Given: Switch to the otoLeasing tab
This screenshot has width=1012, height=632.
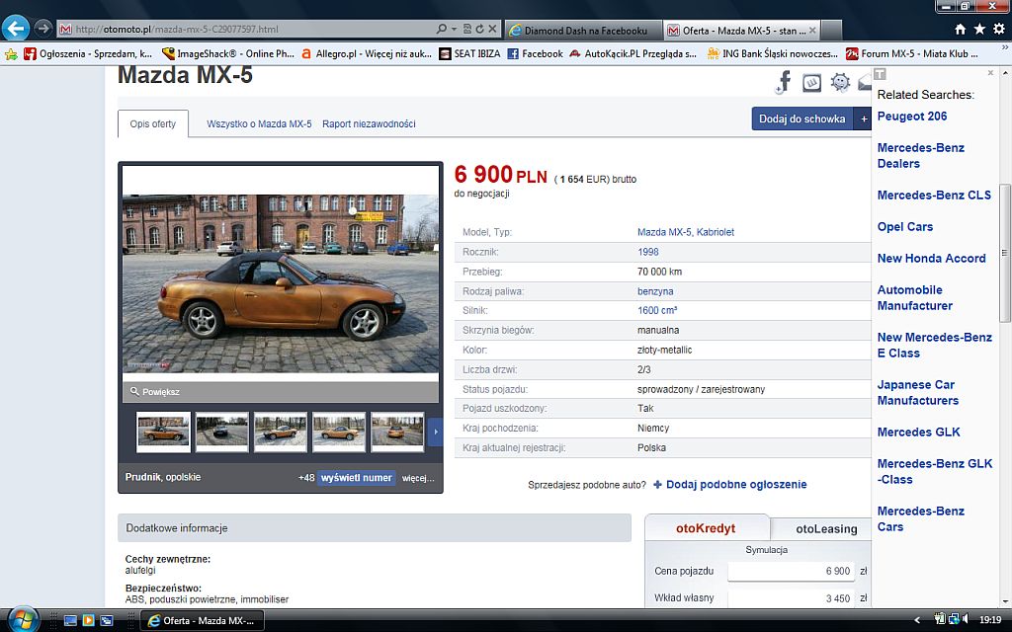Looking at the screenshot, I should pyautogui.click(x=826, y=529).
